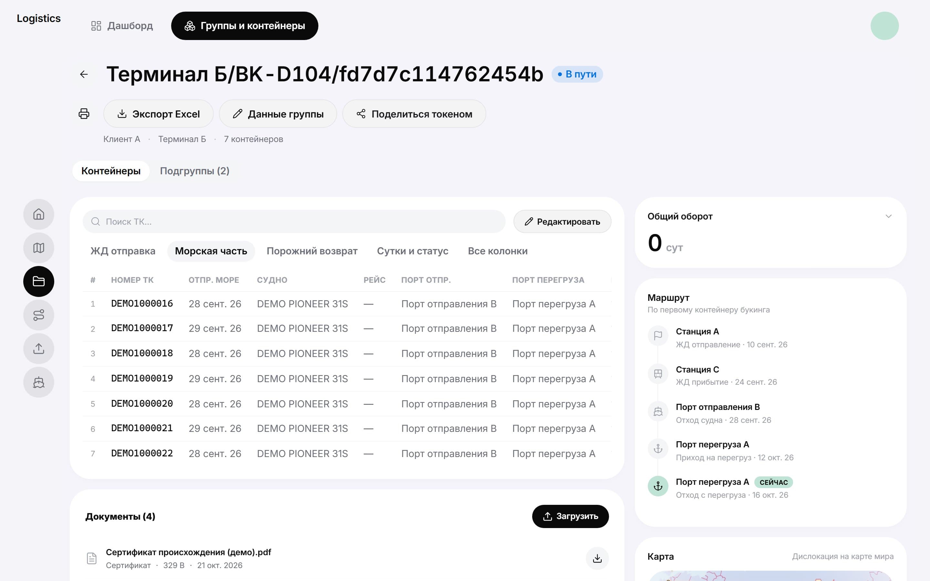Viewport: 930px width, 581px height.
Task: Open the home icon in left sidebar
Action: pos(39,214)
